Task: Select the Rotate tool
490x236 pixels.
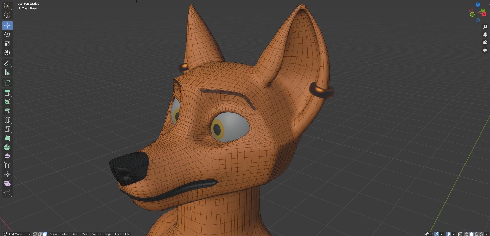Action: pyautogui.click(x=7, y=34)
